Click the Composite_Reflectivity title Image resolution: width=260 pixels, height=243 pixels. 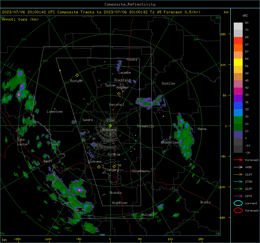point(130,4)
